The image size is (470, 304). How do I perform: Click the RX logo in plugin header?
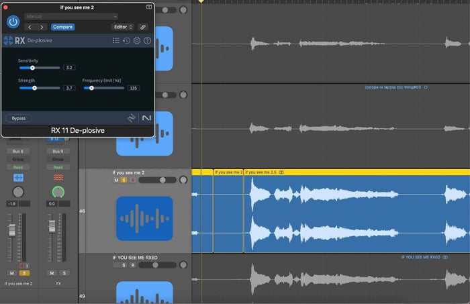pyautogui.click(x=14, y=40)
